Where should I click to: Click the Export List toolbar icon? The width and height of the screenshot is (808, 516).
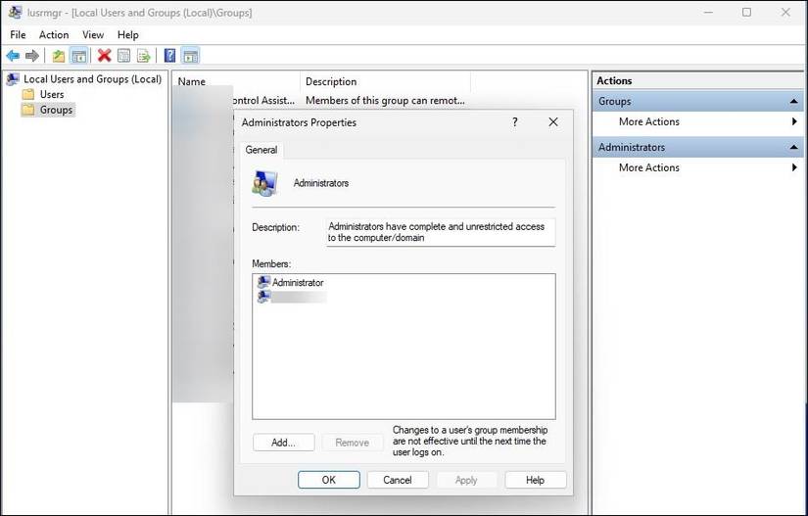144,56
